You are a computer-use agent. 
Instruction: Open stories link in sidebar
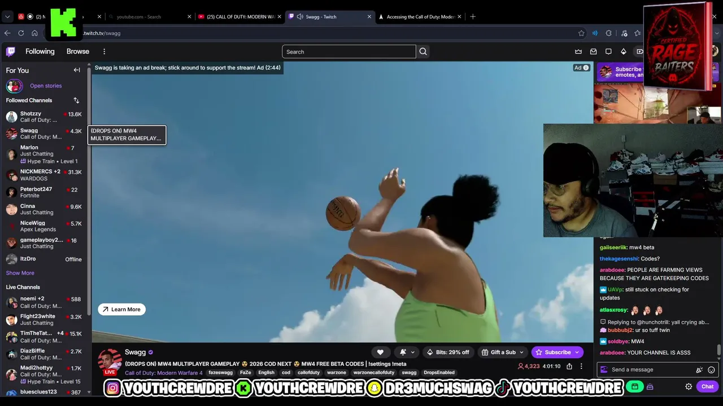click(46, 86)
